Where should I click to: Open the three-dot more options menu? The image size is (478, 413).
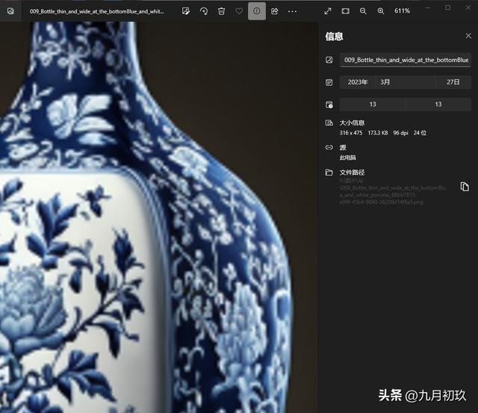[293, 11]
